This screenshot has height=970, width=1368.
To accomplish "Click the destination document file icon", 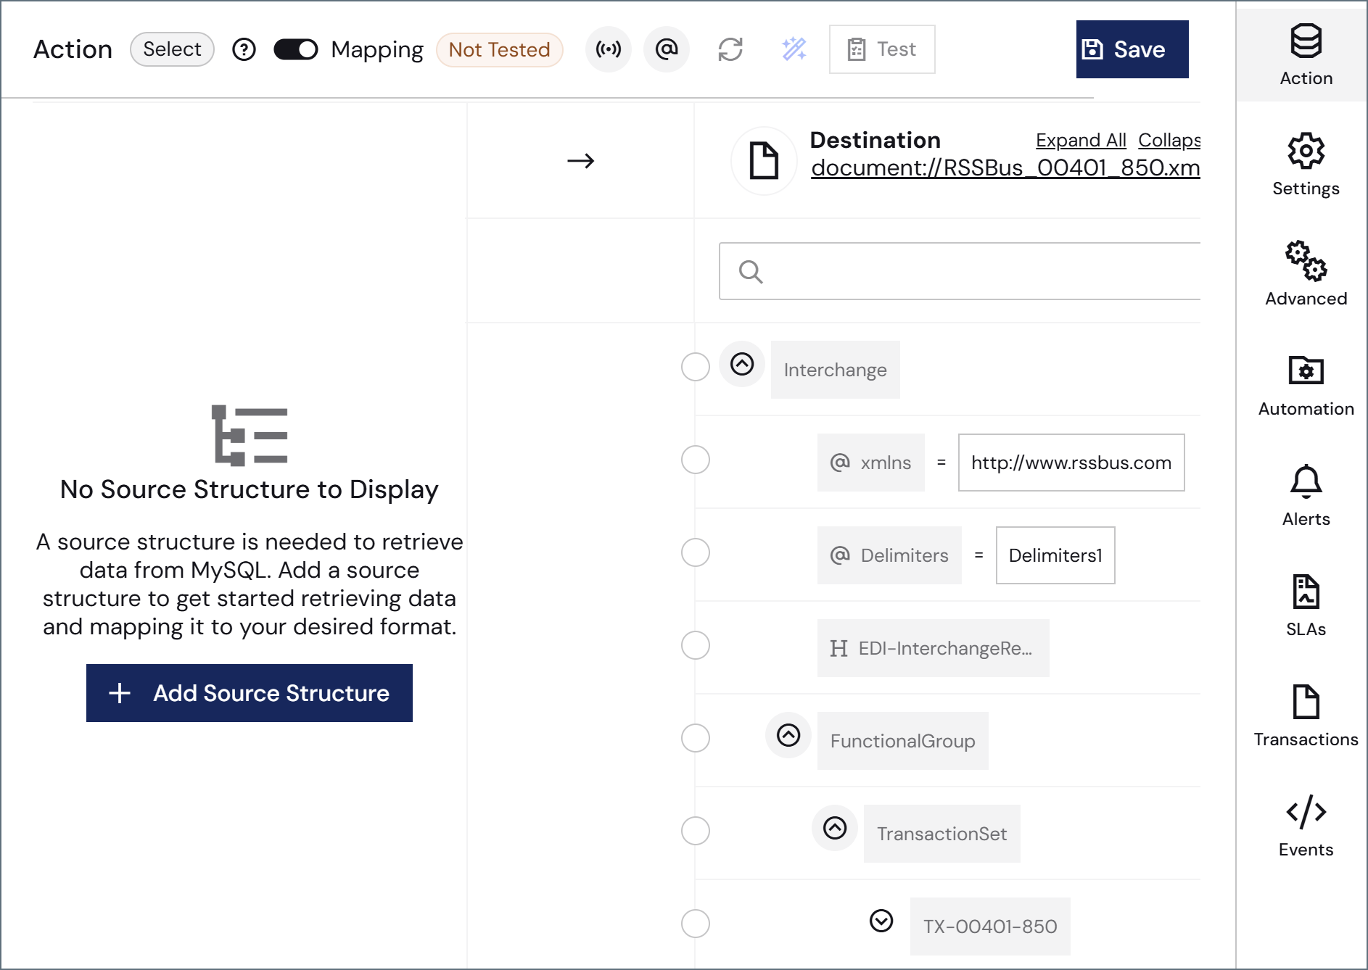I will click(764, 161).
